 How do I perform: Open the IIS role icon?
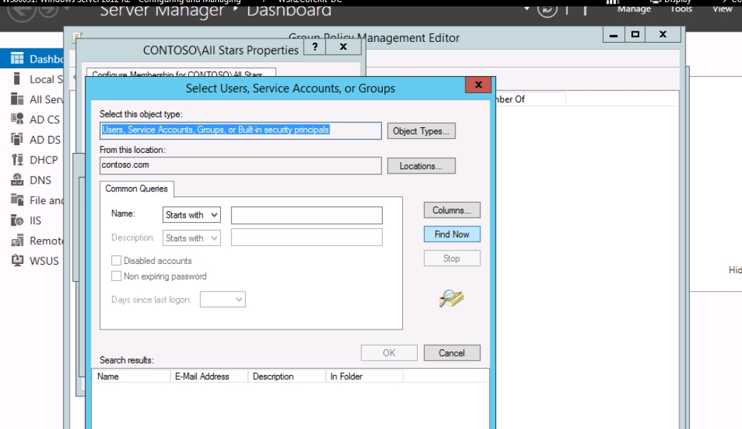pos(18,221)
